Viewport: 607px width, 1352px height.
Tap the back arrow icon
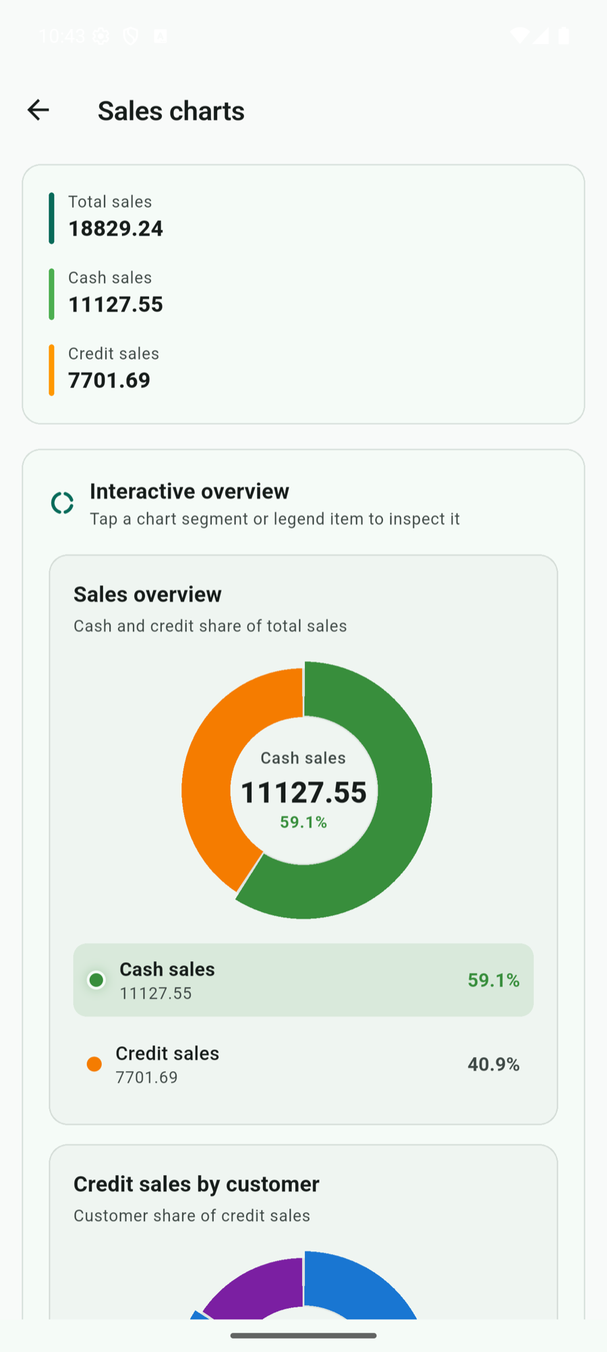pos(38,110)
